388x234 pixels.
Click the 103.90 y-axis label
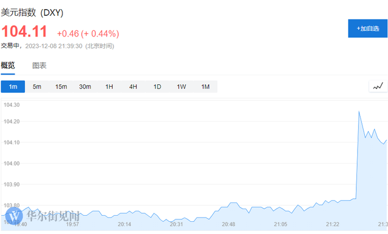point(12,184)
